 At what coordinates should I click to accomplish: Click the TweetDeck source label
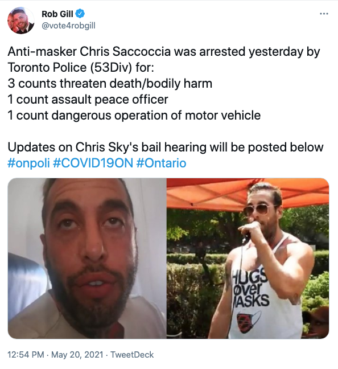(132, 355)
